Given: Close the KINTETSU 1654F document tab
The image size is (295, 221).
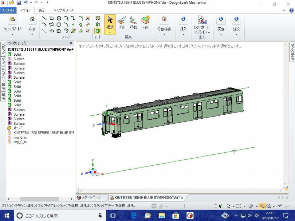Looking at the screenshot, I should coord(182,198).
